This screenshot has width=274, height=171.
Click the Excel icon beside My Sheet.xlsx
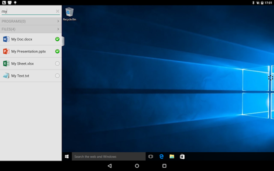coord(6,64)
